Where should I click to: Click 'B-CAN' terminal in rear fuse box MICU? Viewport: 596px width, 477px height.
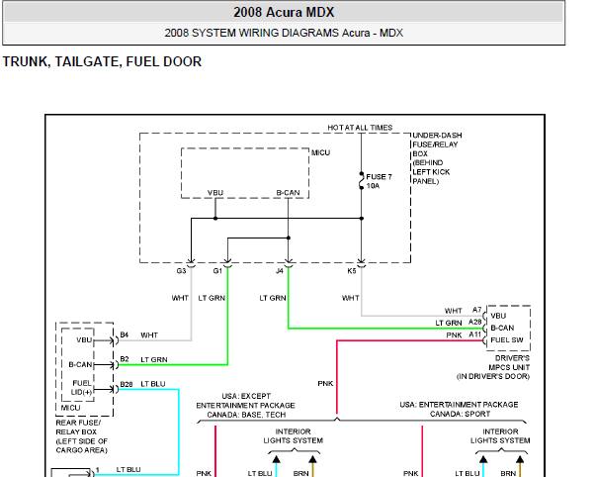80,364
